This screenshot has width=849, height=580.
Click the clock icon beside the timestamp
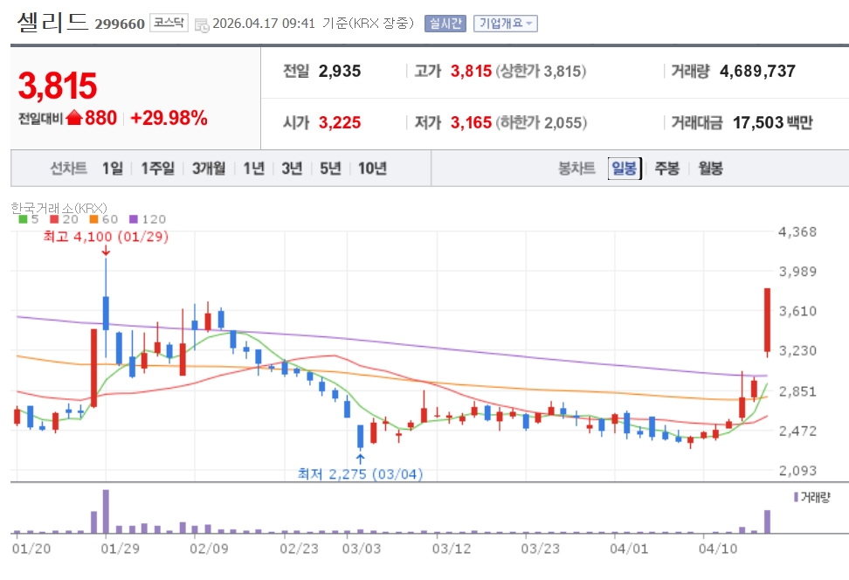click(x=202, y=25)
